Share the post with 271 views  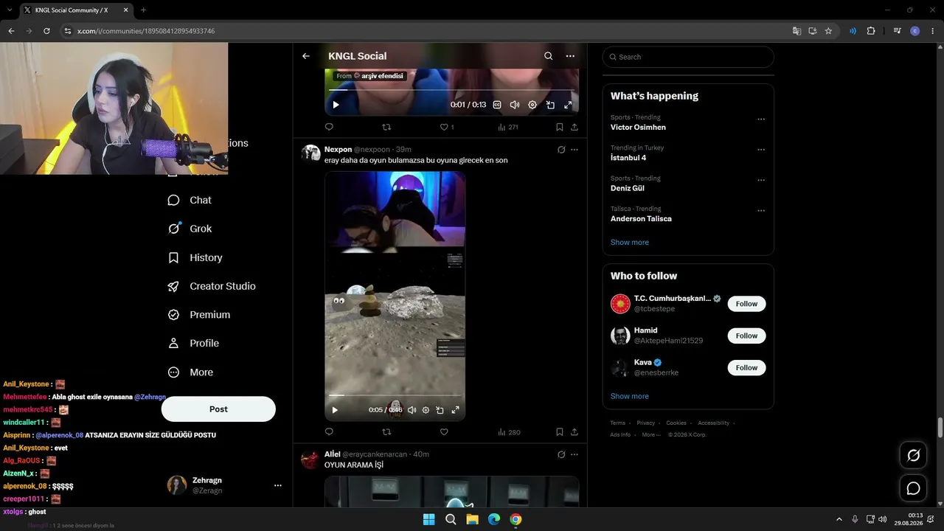575,127
